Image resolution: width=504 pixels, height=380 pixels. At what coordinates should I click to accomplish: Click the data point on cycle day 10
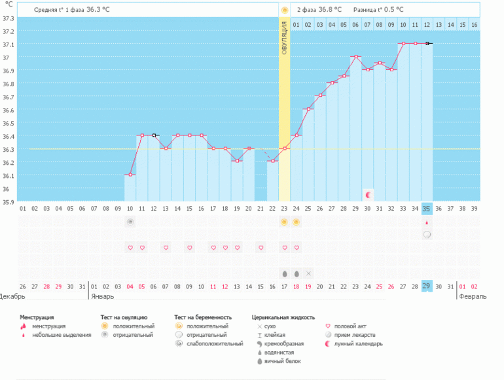pos(130,175)
